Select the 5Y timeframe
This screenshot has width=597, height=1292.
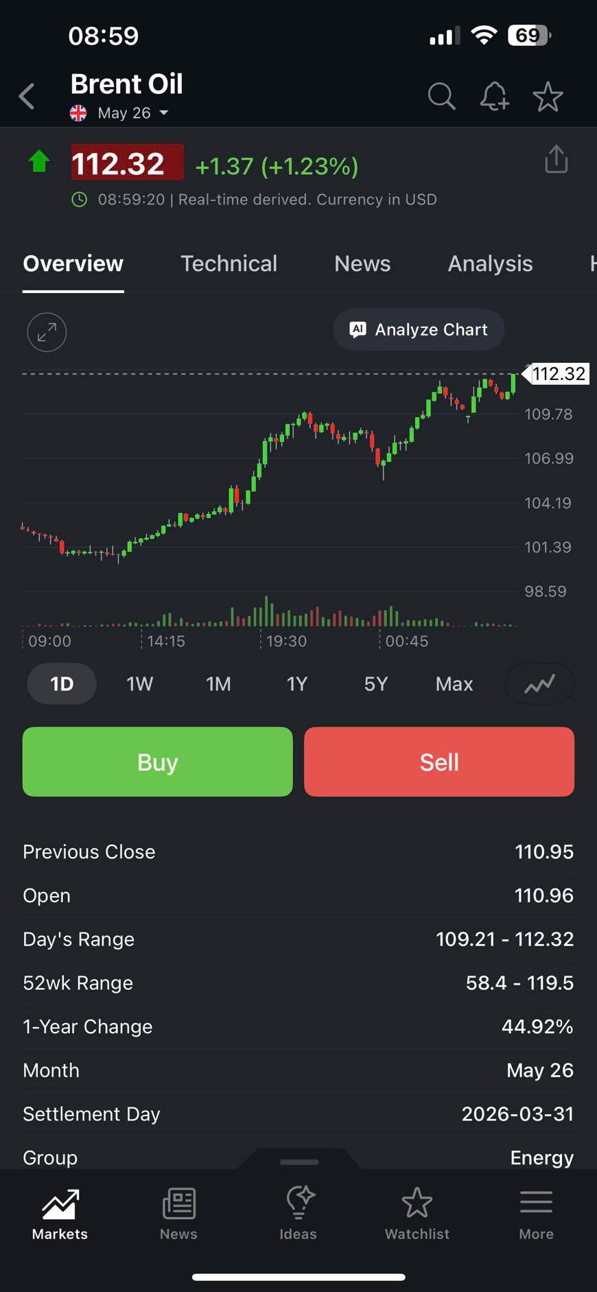tap(375, 684)
